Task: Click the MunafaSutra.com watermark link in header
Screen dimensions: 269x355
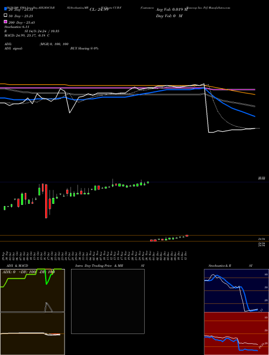Action: [x=220, y=8]
